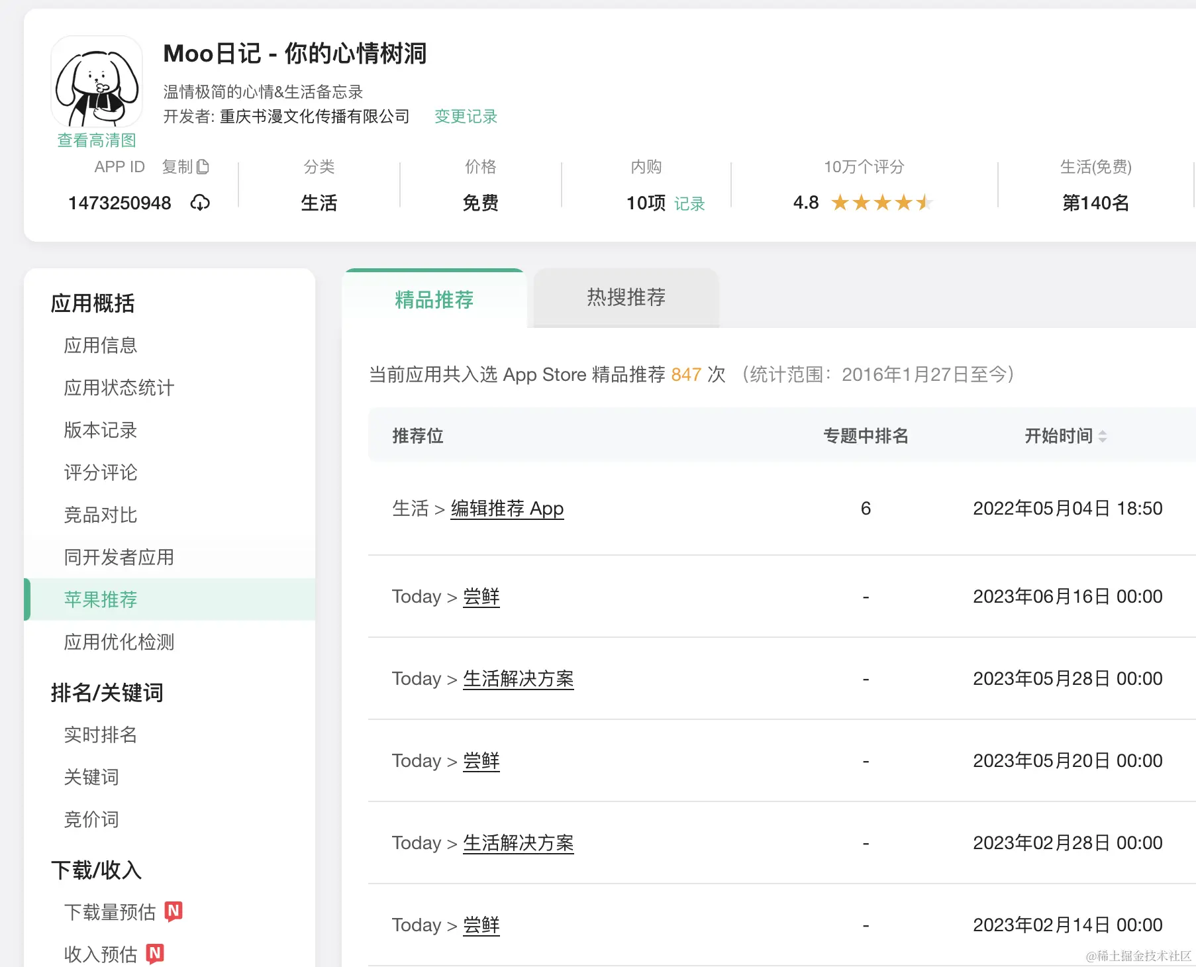This screenshot has width=1196, height=967.
Task: Open 生活解决方案 link dated 2023年02月28日
Action: tap(519, 843)
